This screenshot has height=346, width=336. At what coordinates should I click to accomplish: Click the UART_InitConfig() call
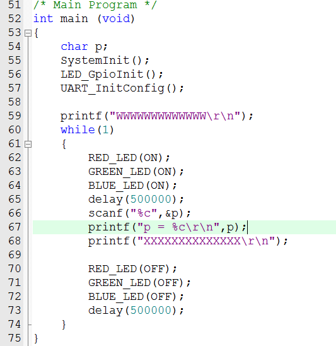point(122,88)
